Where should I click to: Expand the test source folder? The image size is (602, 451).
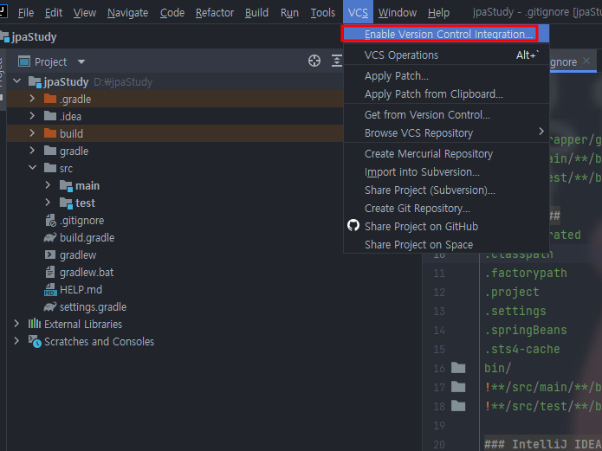tap(48, 203)
